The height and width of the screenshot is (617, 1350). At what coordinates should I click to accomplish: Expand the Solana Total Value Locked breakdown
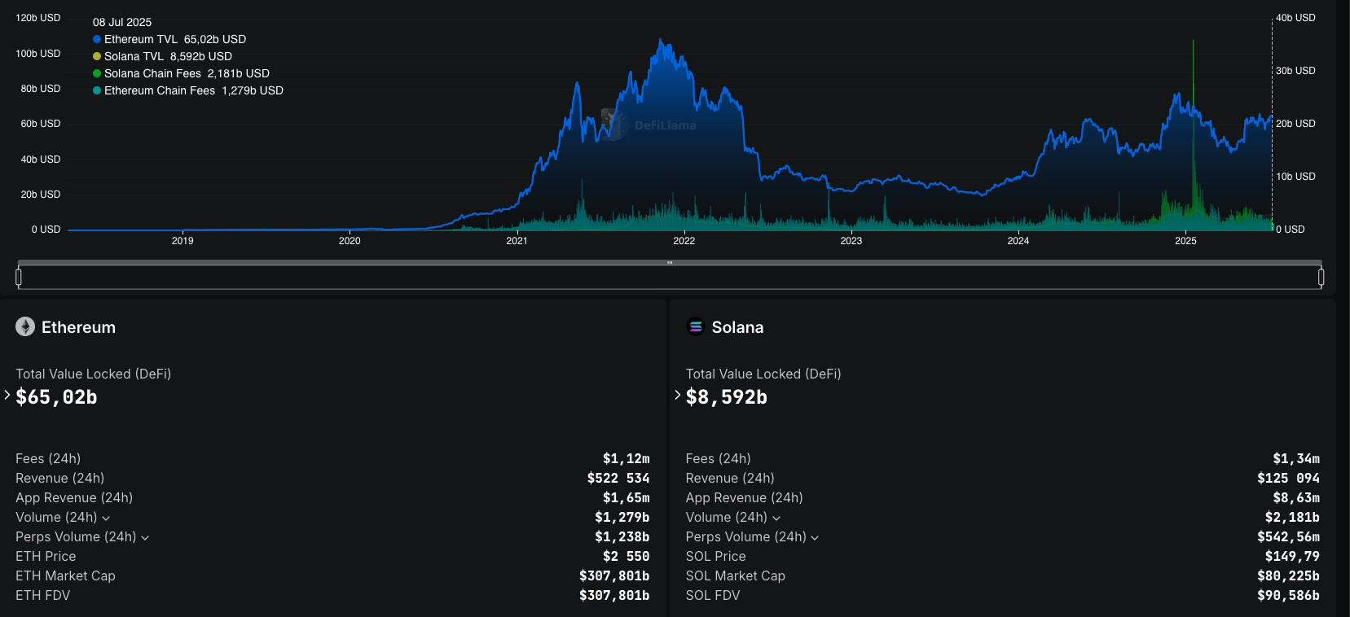tap(677, 395)
